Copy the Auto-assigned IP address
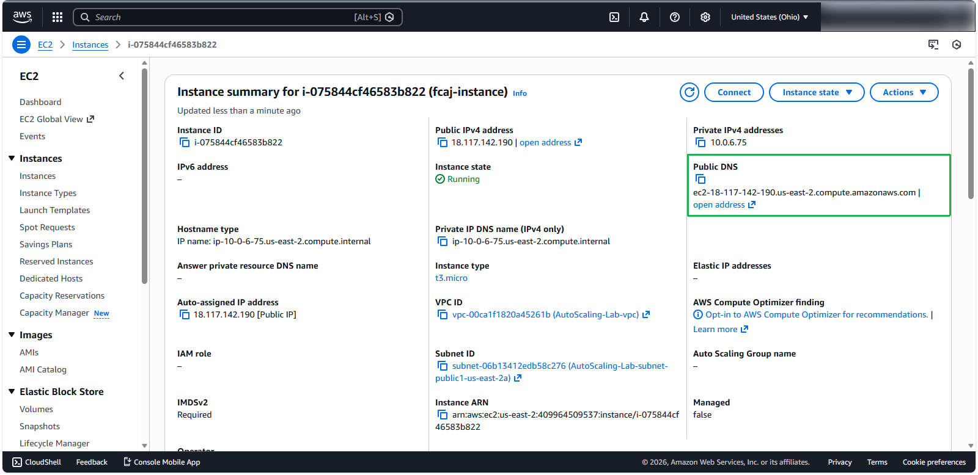The width and height of the screenshot is (978, 475). (185, 314)
